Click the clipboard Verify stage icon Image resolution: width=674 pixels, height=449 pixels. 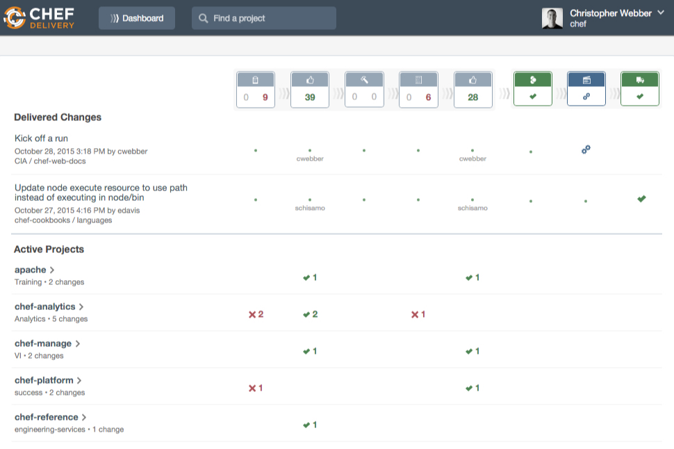tap(255, 80)
